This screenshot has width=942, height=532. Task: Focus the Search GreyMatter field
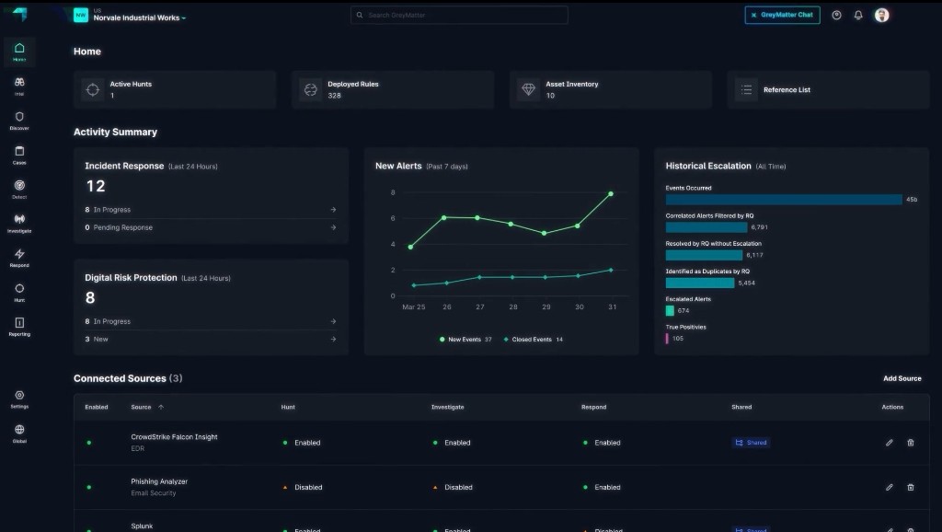tap(459, 15)
